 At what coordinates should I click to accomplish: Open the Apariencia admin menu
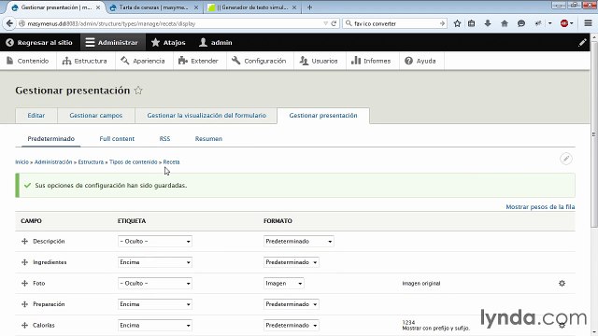143,61
